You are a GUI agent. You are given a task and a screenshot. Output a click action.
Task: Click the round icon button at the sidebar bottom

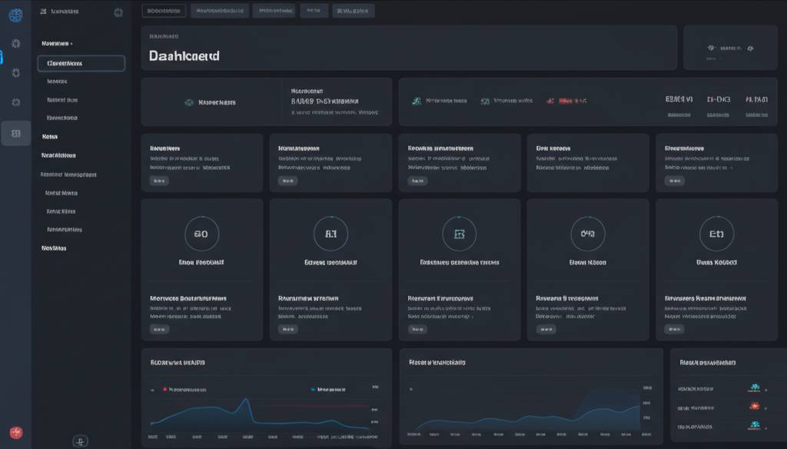point(80,441)
